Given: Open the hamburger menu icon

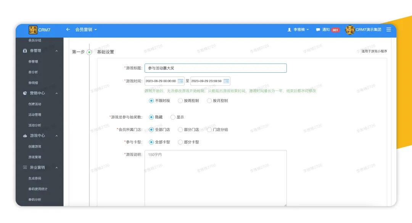Looking at the screenshot, I should point(389,30).
